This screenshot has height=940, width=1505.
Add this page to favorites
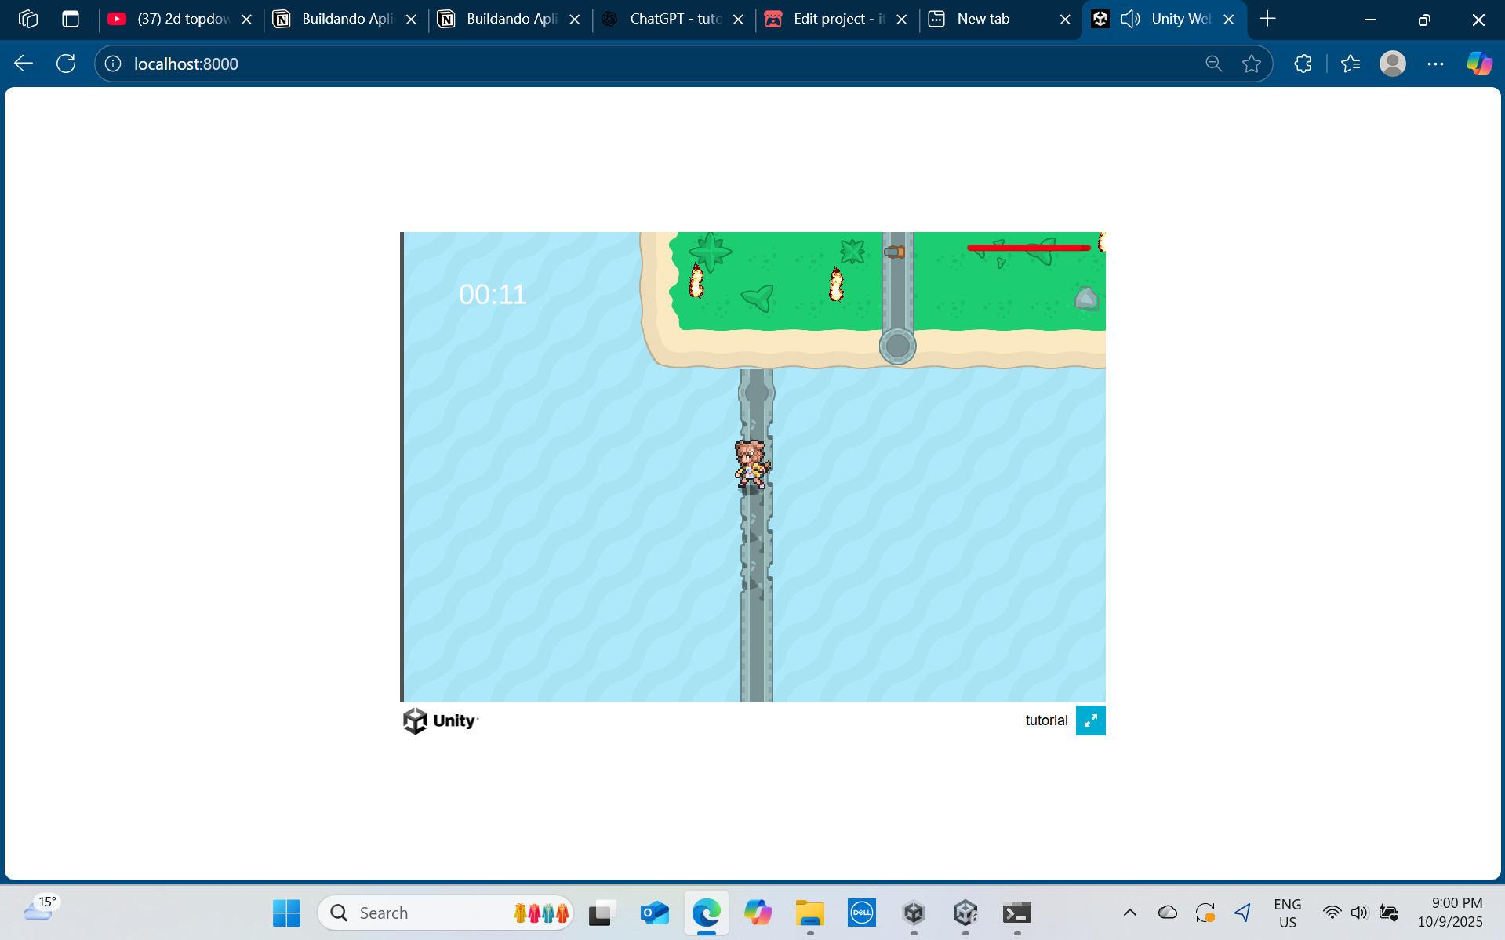1252,64
